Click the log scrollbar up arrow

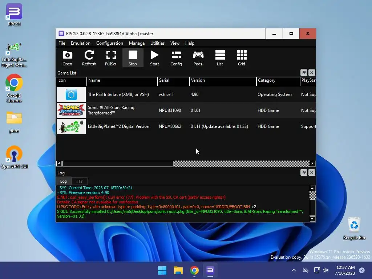[x=312, y=189]
